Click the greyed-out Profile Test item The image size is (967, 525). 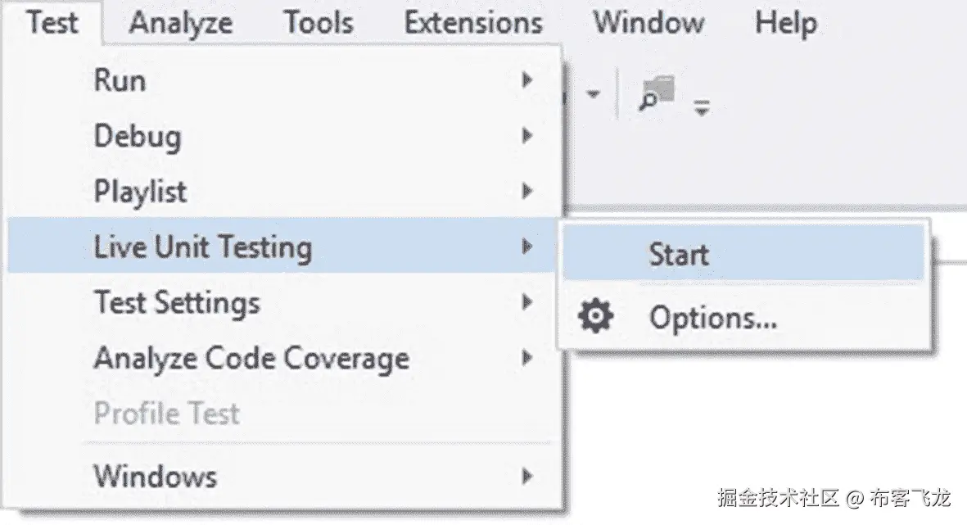pyautogui.click(x=167, y=414)
